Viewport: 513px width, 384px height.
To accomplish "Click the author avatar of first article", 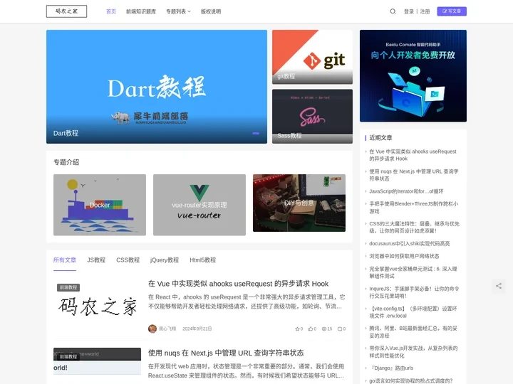I will click(152, 329).
